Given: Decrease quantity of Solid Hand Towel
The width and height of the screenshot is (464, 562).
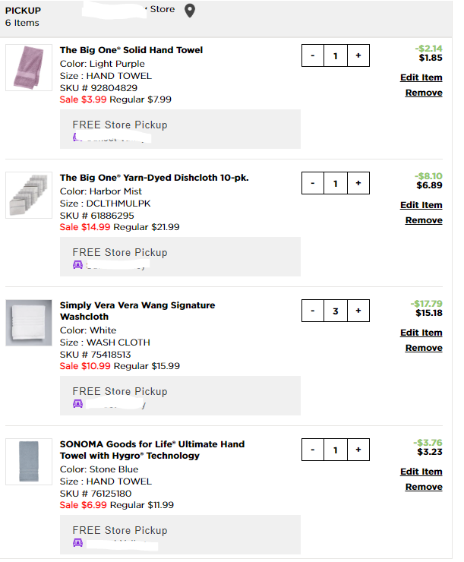Looking at the screenshot, I should [x=312, y=55].
